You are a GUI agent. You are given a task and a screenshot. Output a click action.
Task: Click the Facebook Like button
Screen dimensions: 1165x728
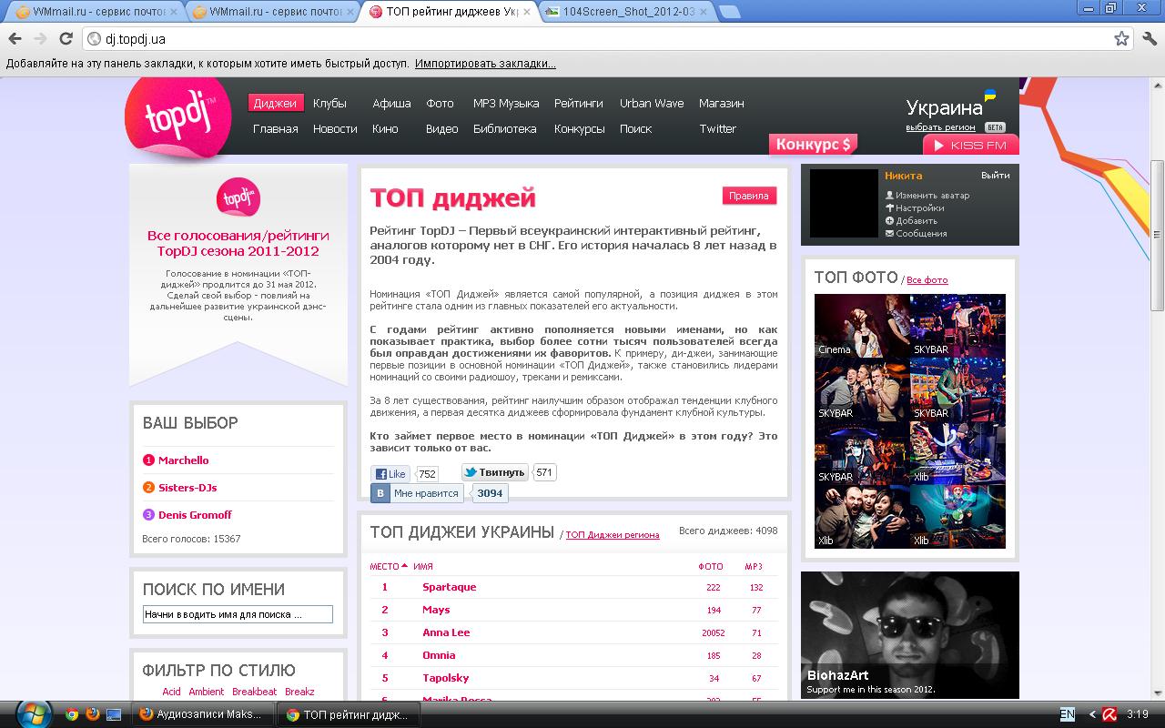coord(391,473)
